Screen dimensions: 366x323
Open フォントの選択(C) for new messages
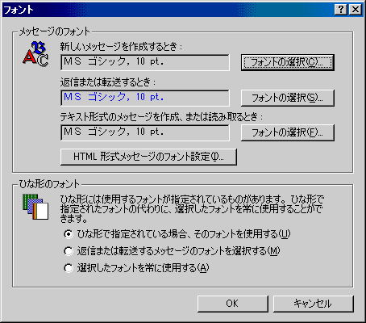pyautogui.click(x=288, y=62)
